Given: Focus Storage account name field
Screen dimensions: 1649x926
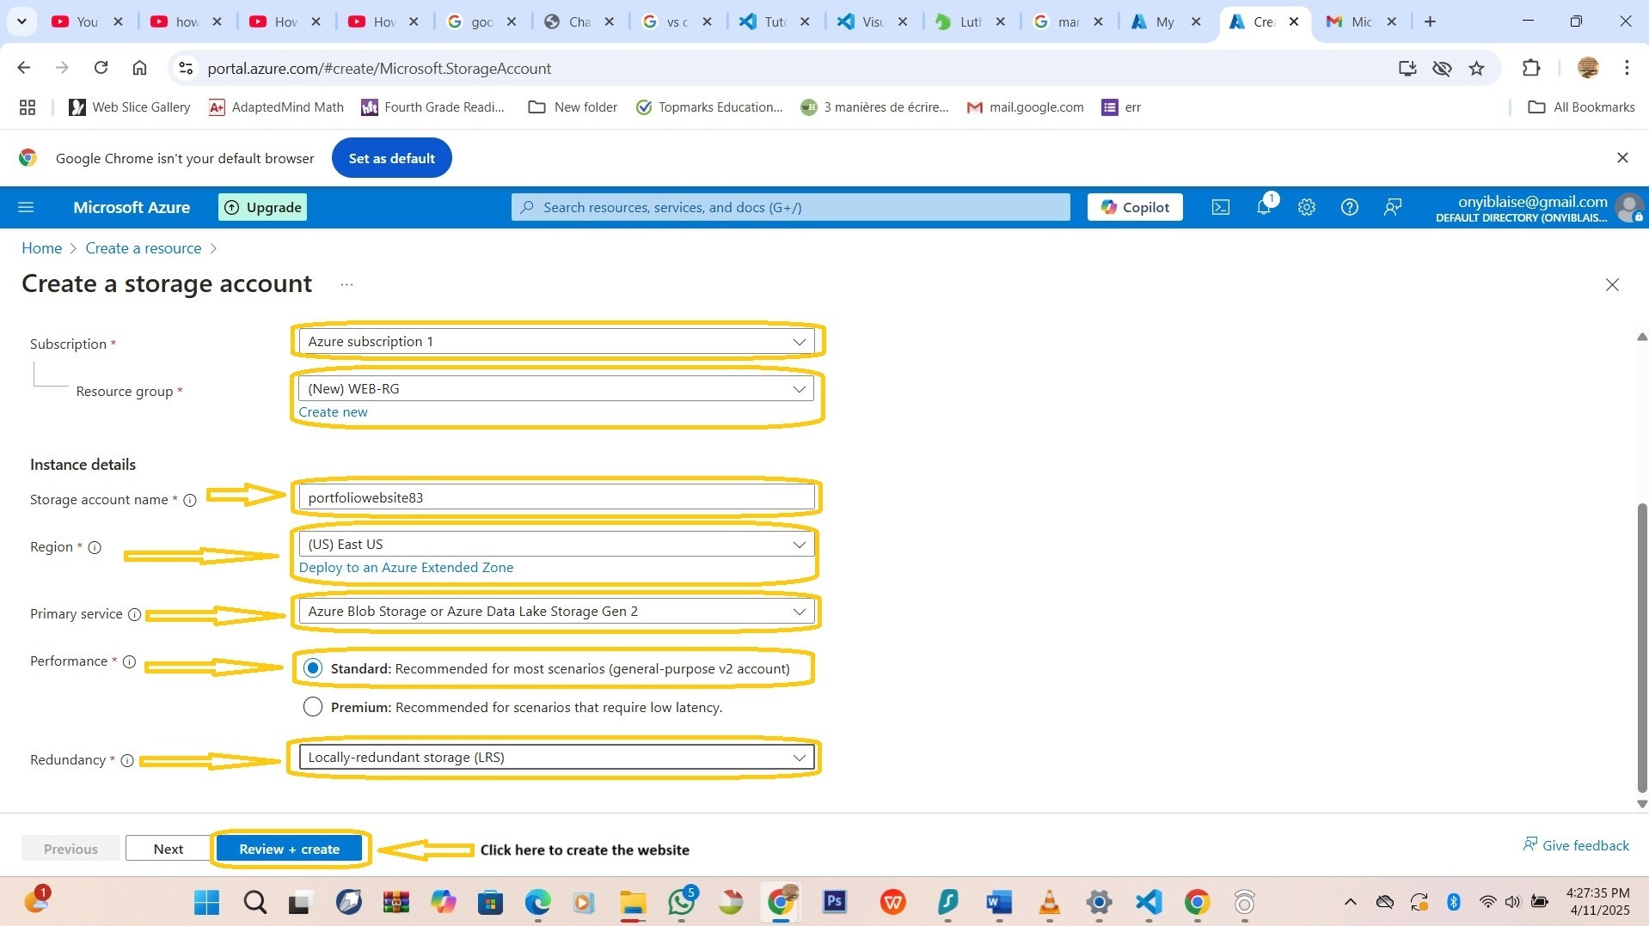Looking at the screenshot, I should [556, 497].
